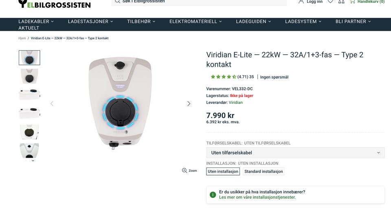Click the Logg inn user icon

[301, 2]
